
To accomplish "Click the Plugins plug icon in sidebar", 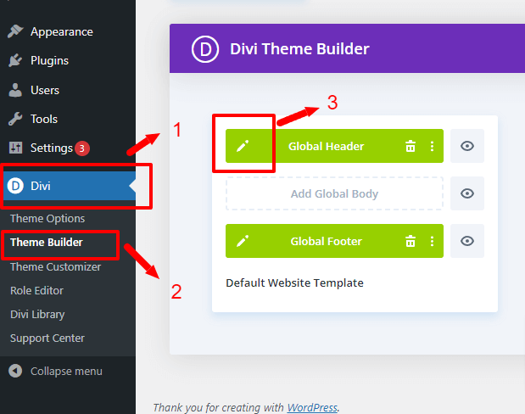I will point(15,60).
